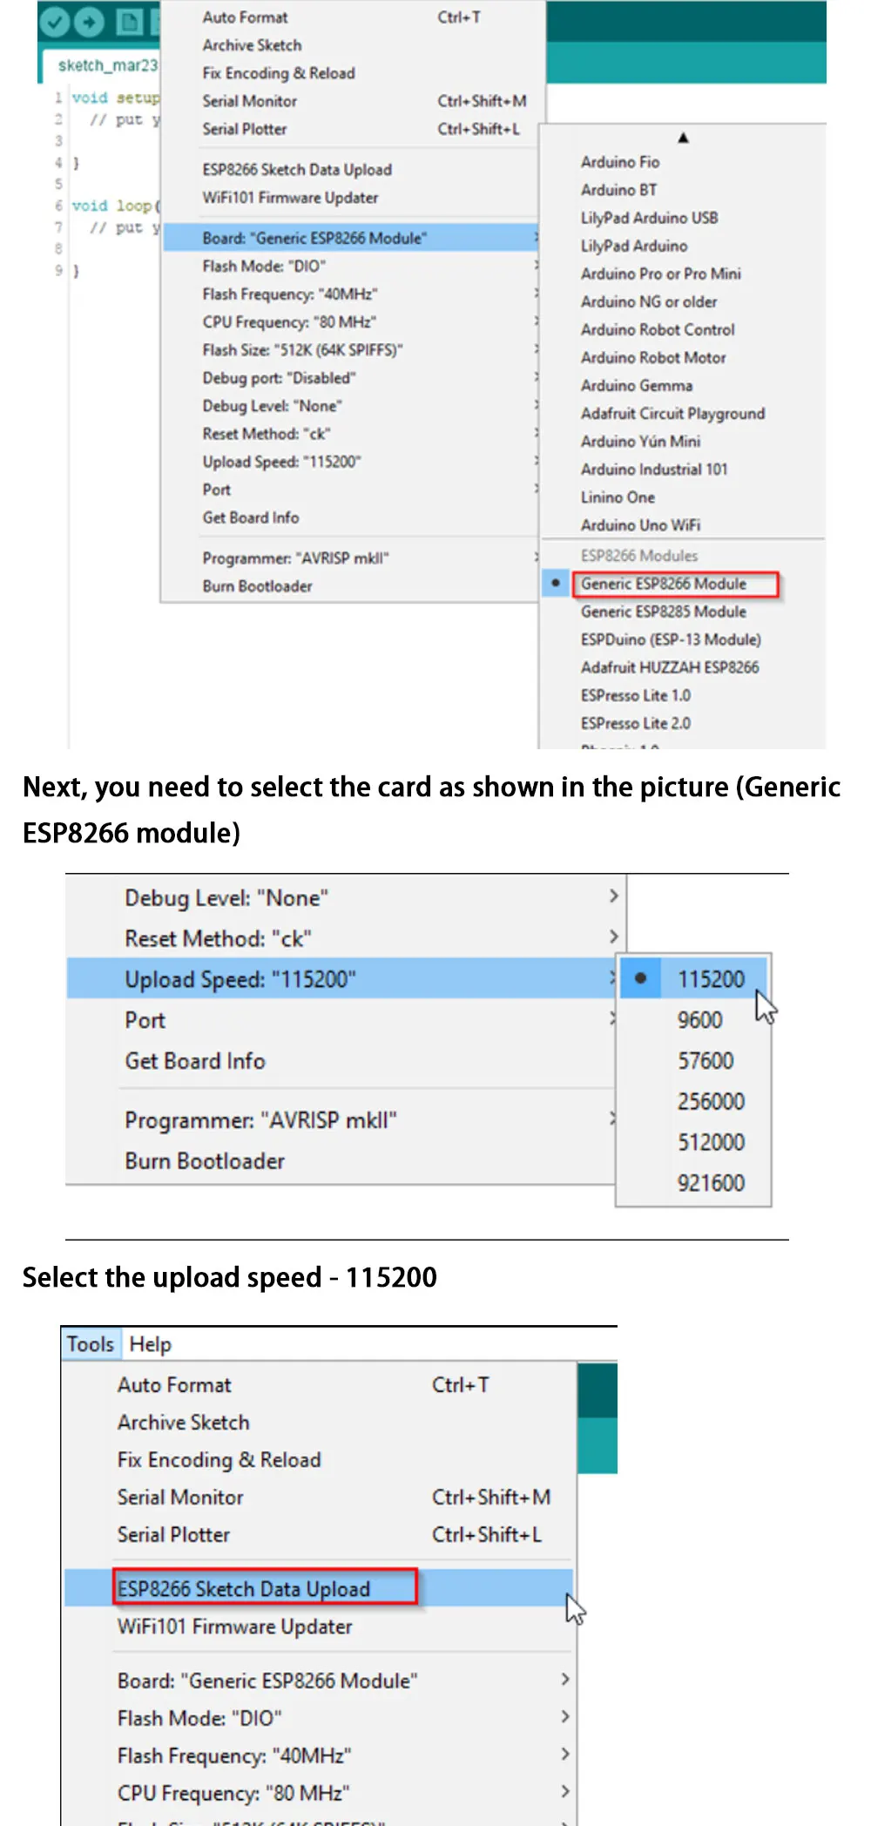
Task: Click the red-boxed ESP8266 Sketch Data Upload entry
Action: [245, 1589]
